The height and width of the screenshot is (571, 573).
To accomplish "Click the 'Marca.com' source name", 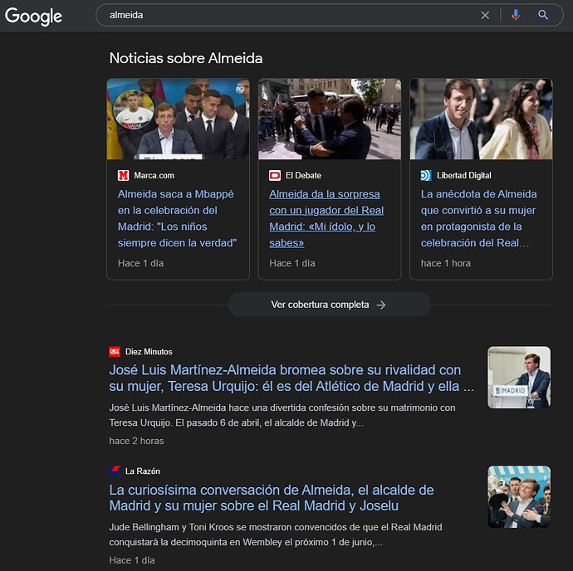I will click(x=154, y=176).
